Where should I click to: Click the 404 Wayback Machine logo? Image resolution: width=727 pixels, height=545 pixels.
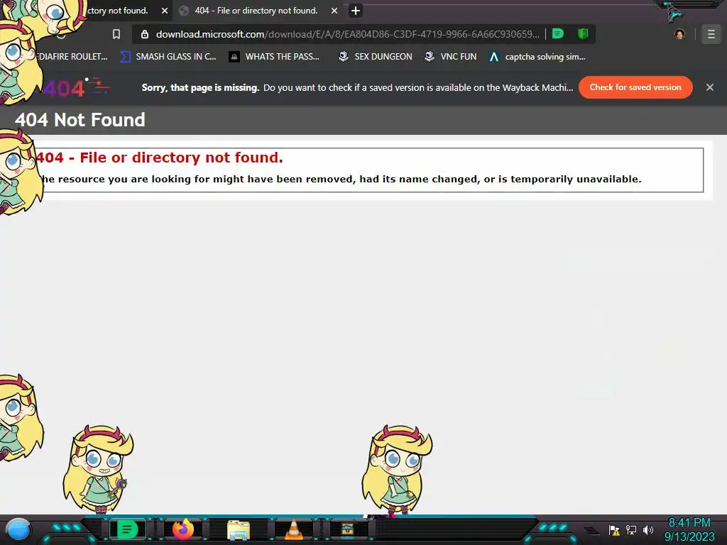77,87
